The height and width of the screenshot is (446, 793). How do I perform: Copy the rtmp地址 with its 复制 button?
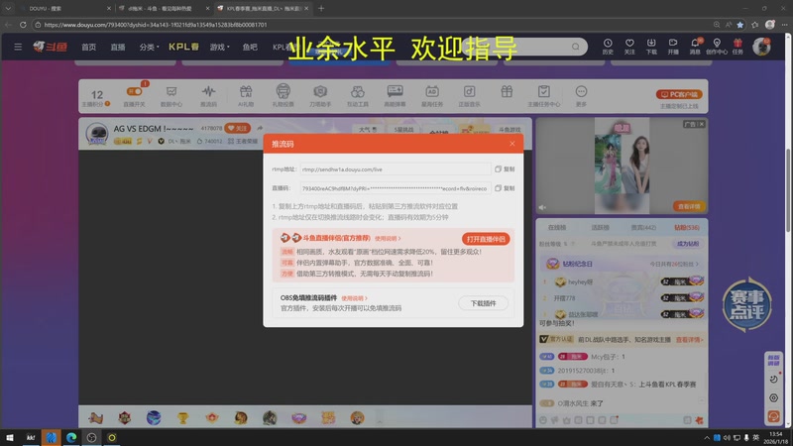[505, 168]
